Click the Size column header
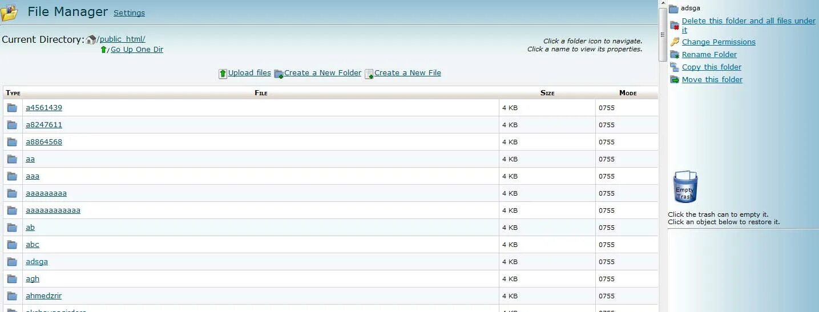 547,93
